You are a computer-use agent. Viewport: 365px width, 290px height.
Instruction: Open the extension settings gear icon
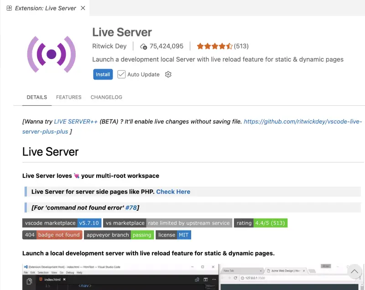(168, 74)
